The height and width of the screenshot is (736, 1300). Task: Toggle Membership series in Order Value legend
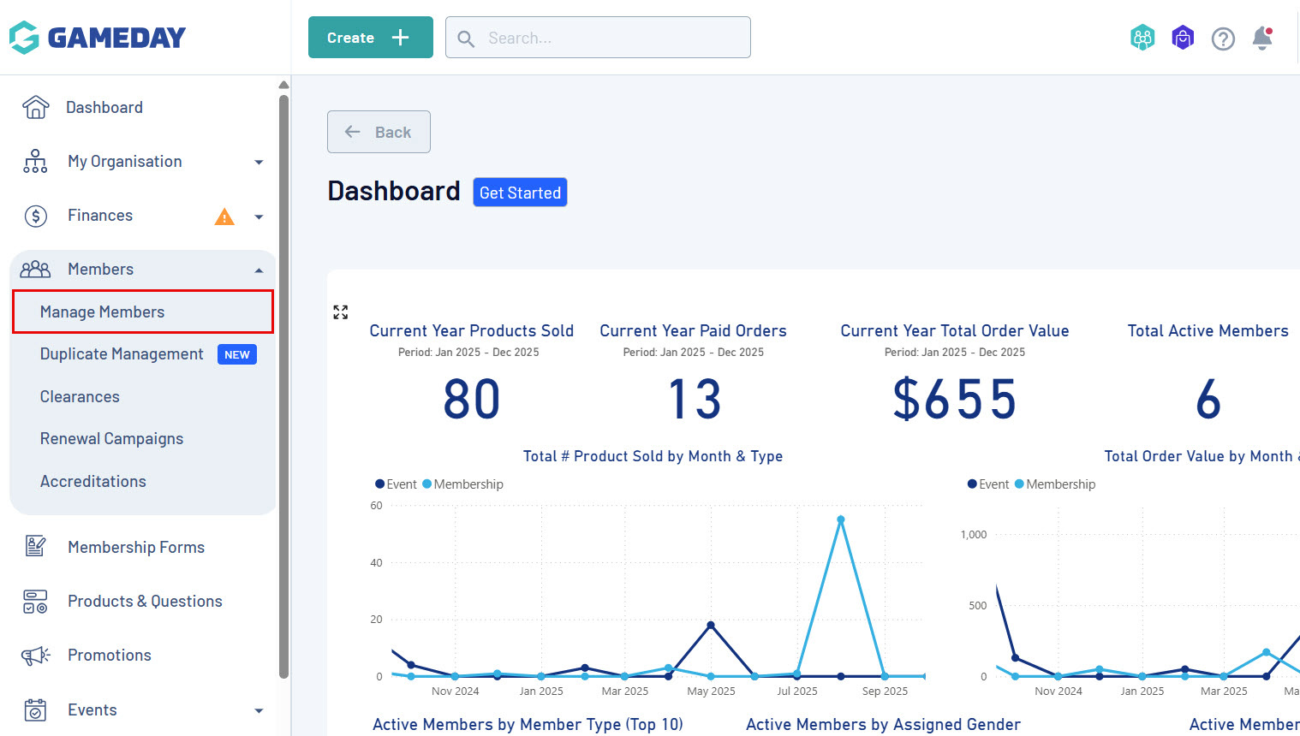click(1055, 484)
